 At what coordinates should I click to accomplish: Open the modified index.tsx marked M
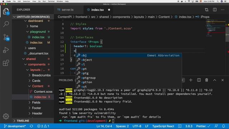[36, 43]
